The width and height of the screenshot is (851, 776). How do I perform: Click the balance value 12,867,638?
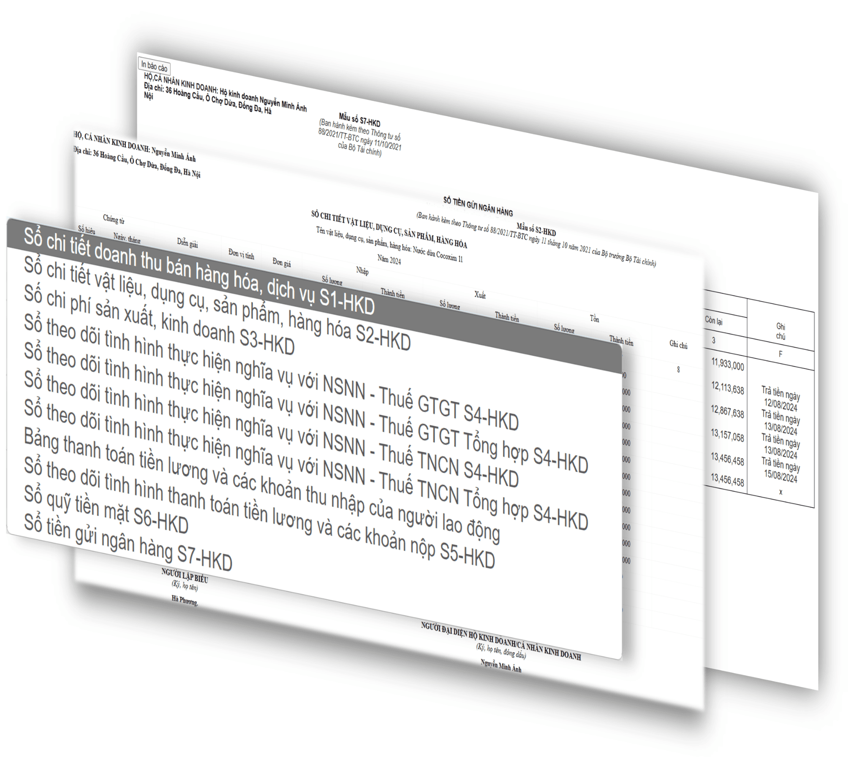click(727, 411)
